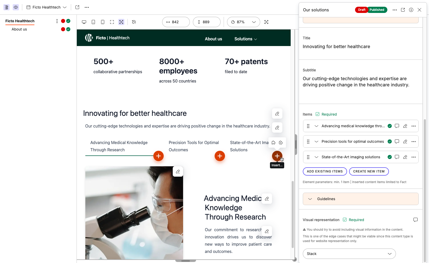
Task: Open Our solutions in a new window
Action: (x=403, y=10)
